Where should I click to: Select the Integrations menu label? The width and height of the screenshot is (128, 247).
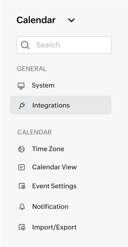click(x=51, y=105)
